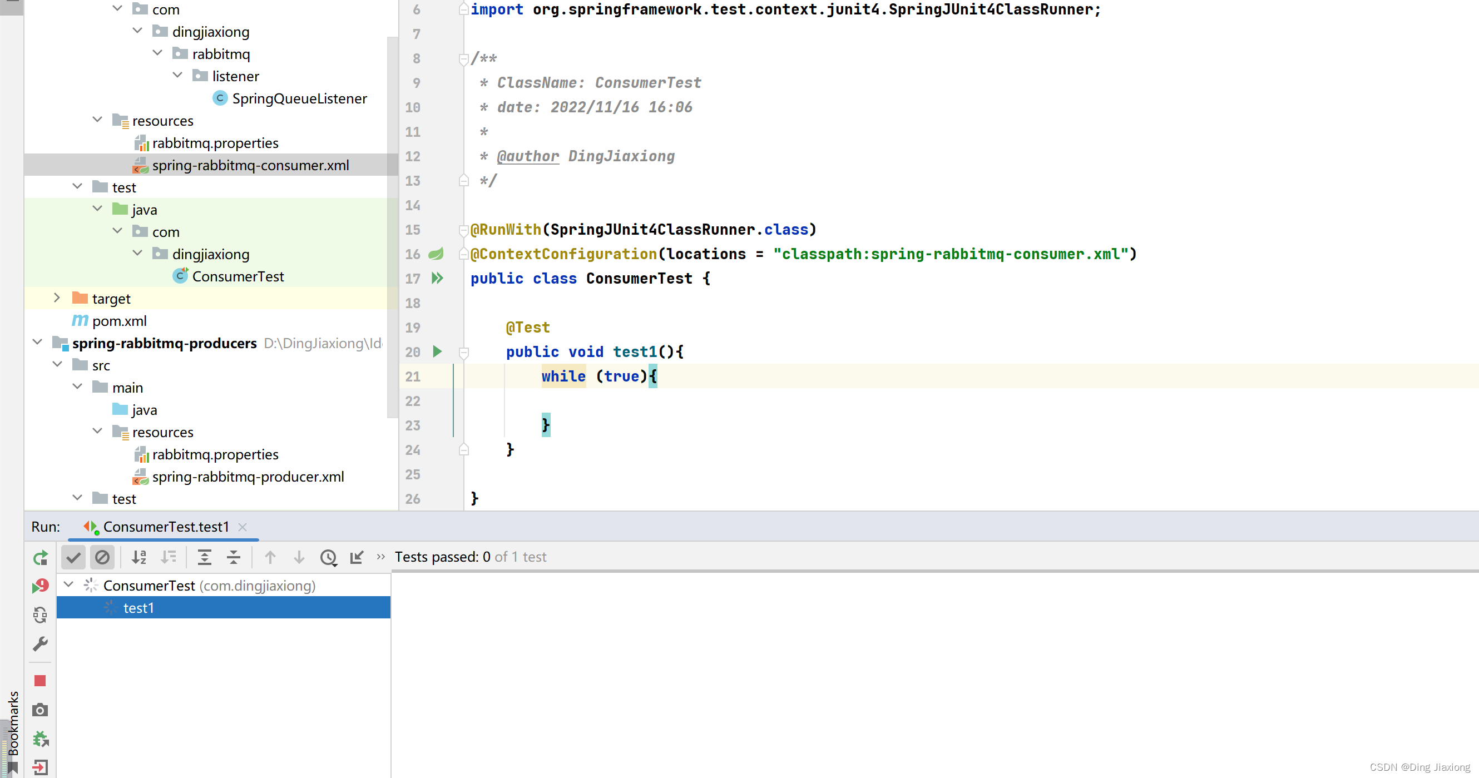Toggle auto-test rerun icon

click(x=40, y=616)
